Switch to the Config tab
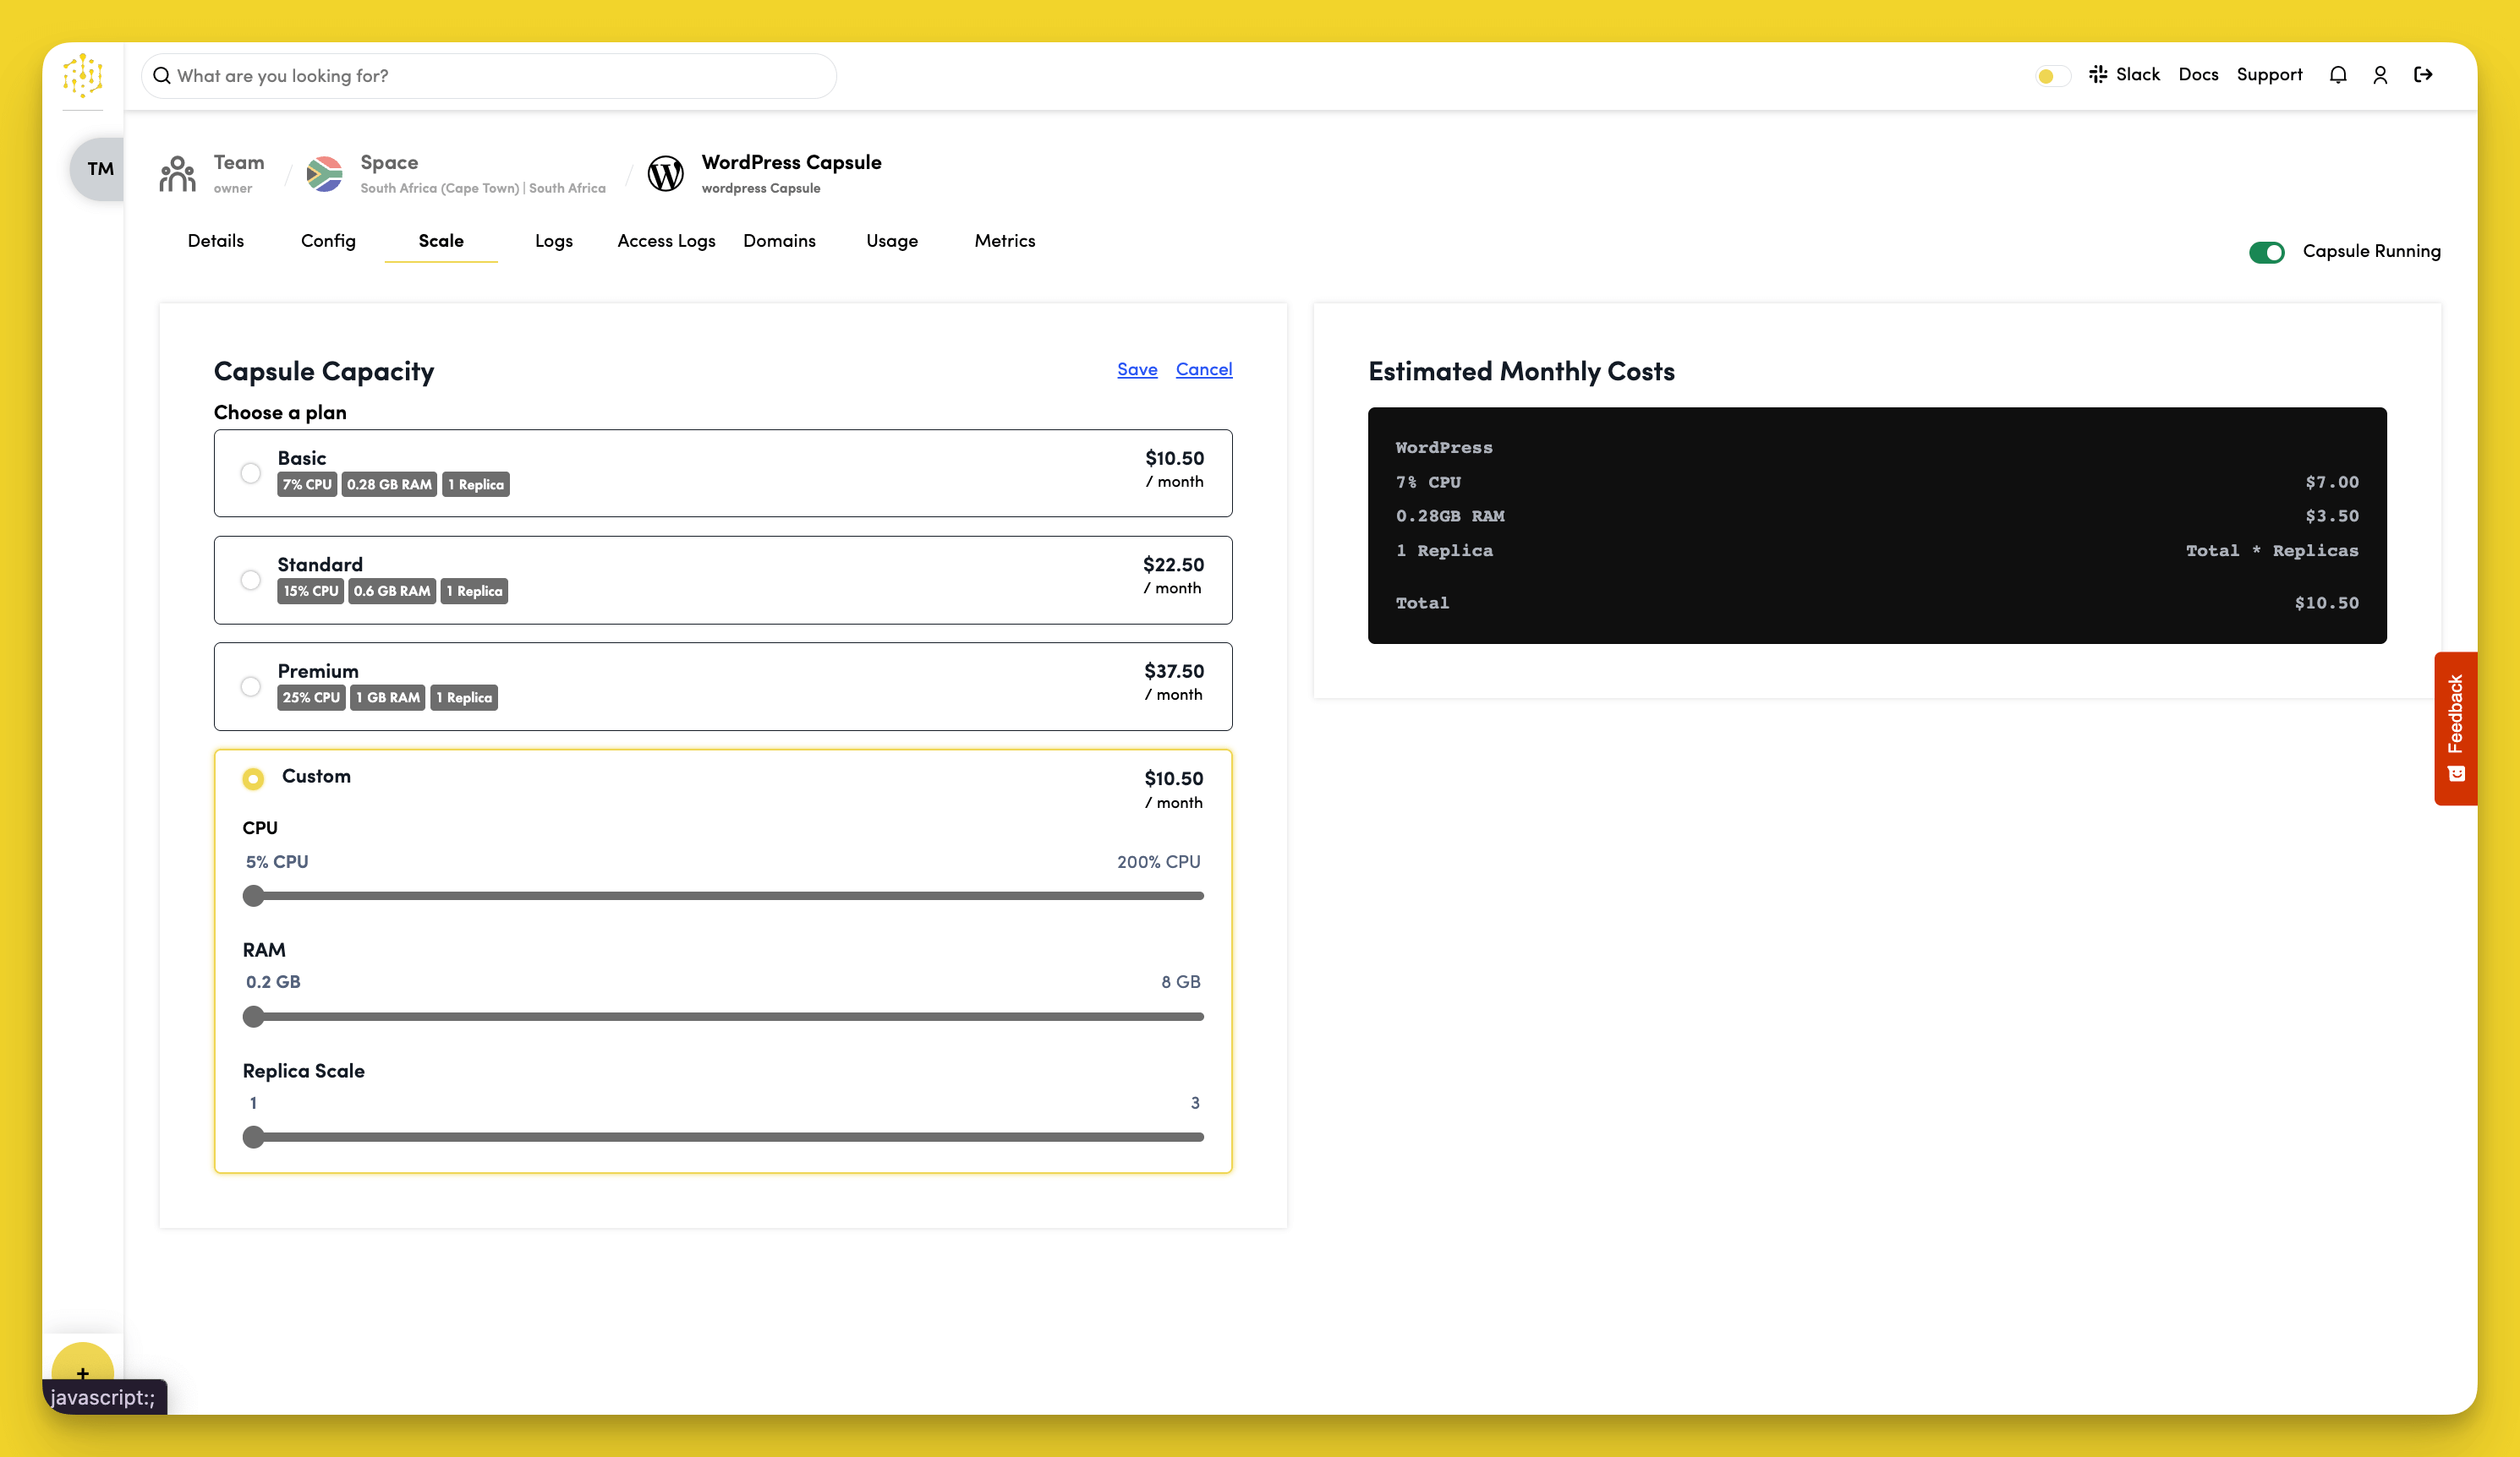Screen dimensions: 2520x1457 coord(328,241)
